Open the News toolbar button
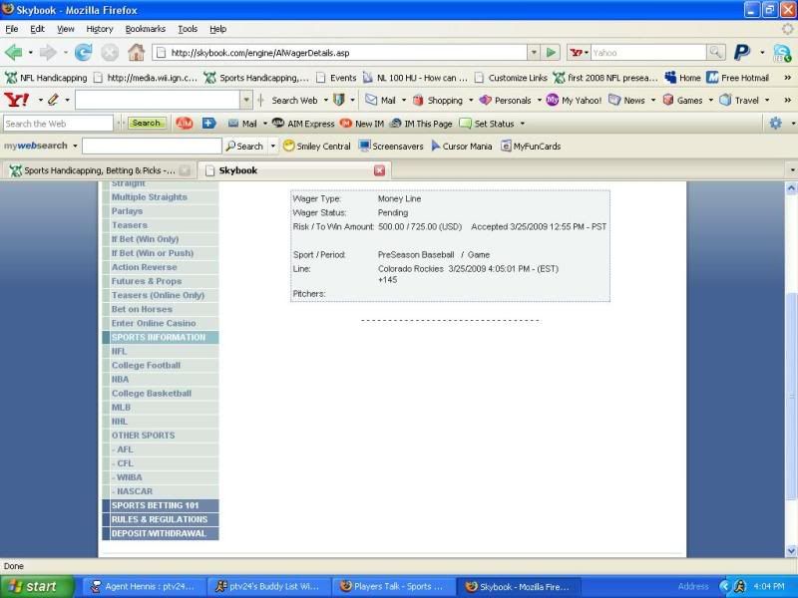Image resolution: width=798 pixels, height=598 pixels. [x=627, y=101]
